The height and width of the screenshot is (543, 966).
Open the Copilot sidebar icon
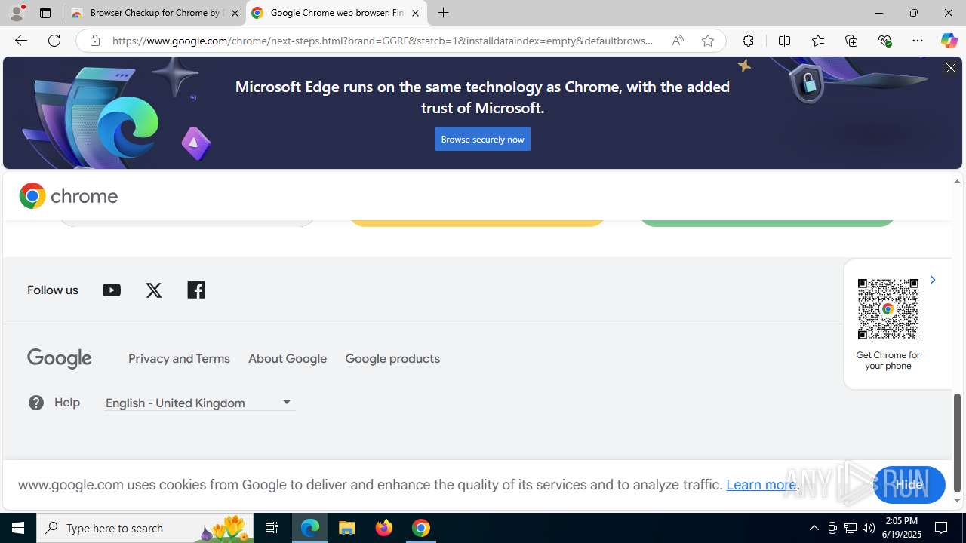point(949,41)
